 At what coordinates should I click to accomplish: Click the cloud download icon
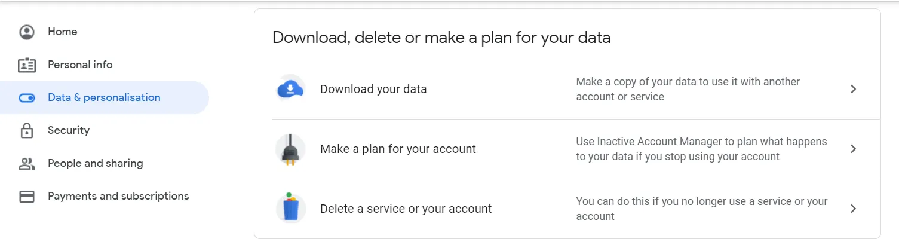(290, 90)
